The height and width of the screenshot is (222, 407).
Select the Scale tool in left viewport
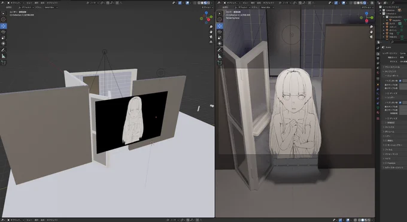coord(4,38)
